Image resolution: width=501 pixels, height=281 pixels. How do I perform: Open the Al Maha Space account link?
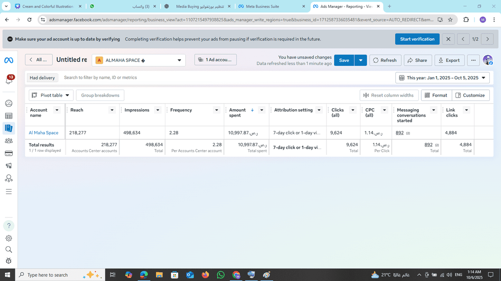(x=44, y=133)
